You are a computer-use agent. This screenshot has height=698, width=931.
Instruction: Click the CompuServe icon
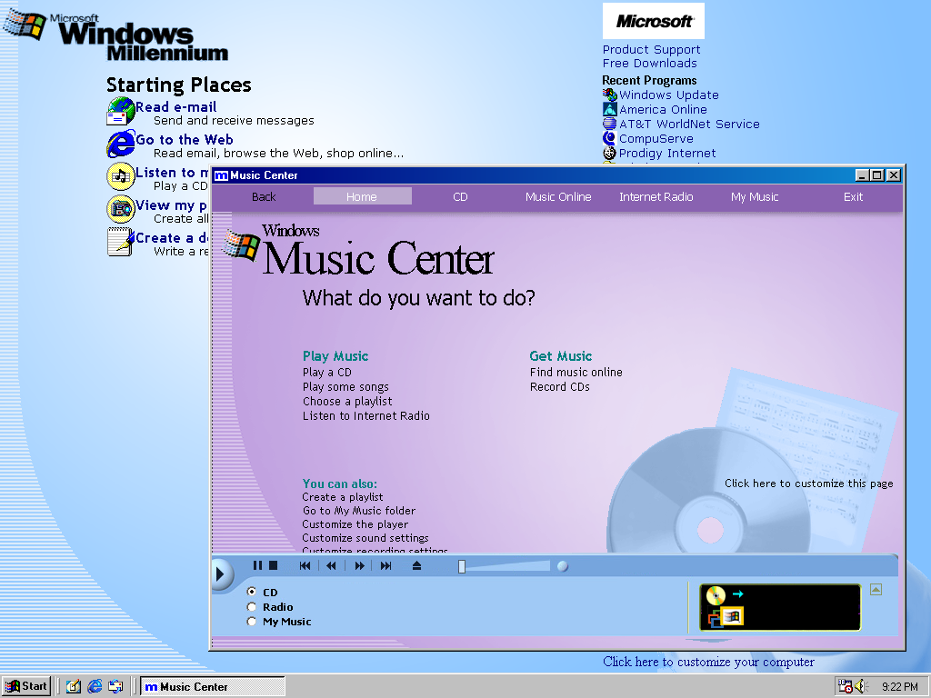[610, 138]
